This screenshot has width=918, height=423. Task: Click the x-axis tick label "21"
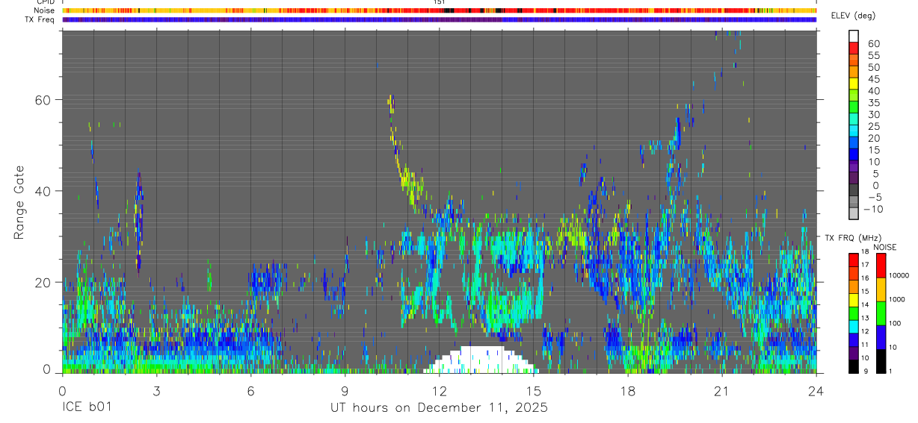(722, 392)
